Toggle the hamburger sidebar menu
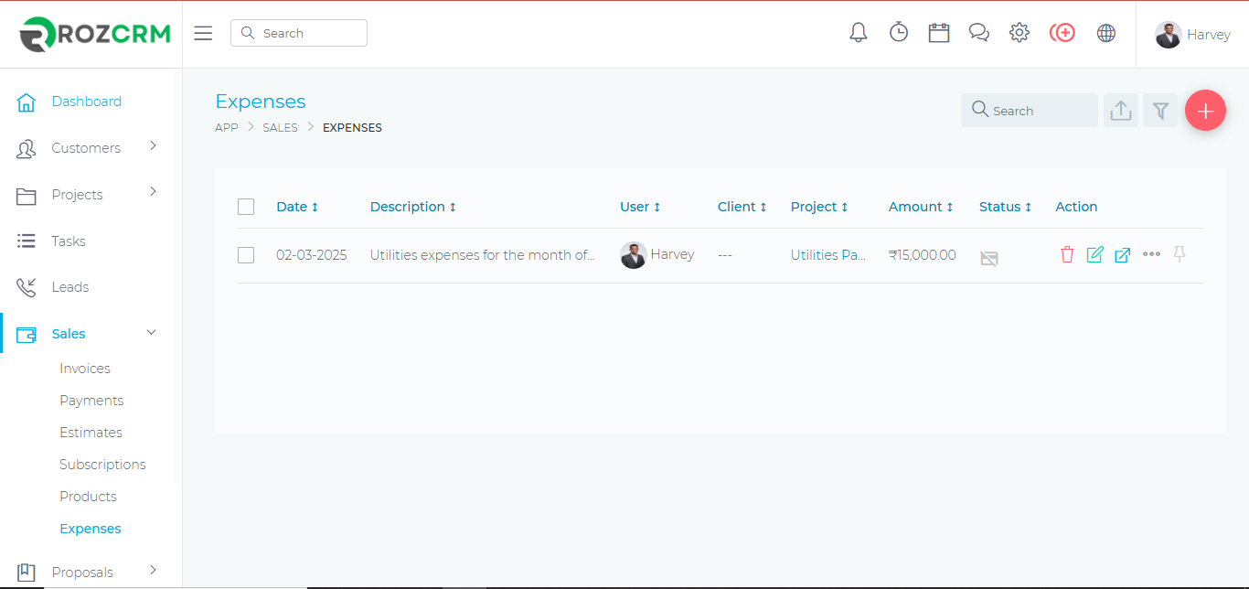 pos(203,34)
